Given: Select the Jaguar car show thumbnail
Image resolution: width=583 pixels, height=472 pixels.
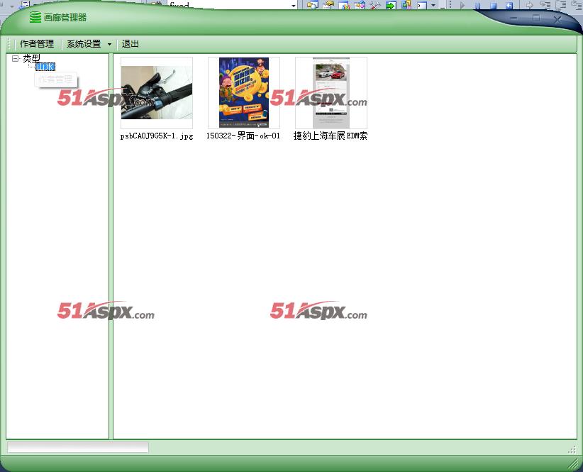Looking at the screenshot, I should click(x=331, y=92).
